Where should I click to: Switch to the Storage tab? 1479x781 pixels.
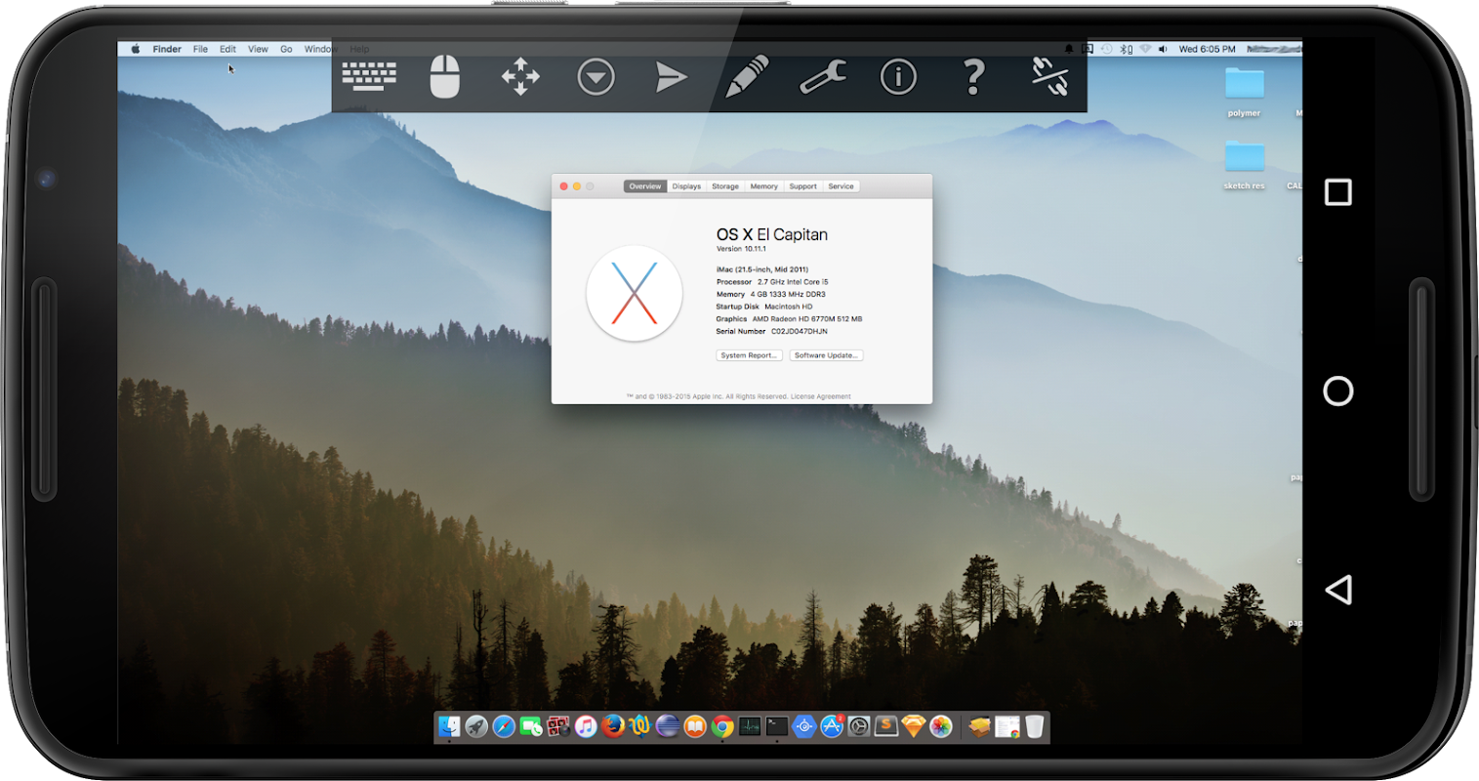coord(725,186)
